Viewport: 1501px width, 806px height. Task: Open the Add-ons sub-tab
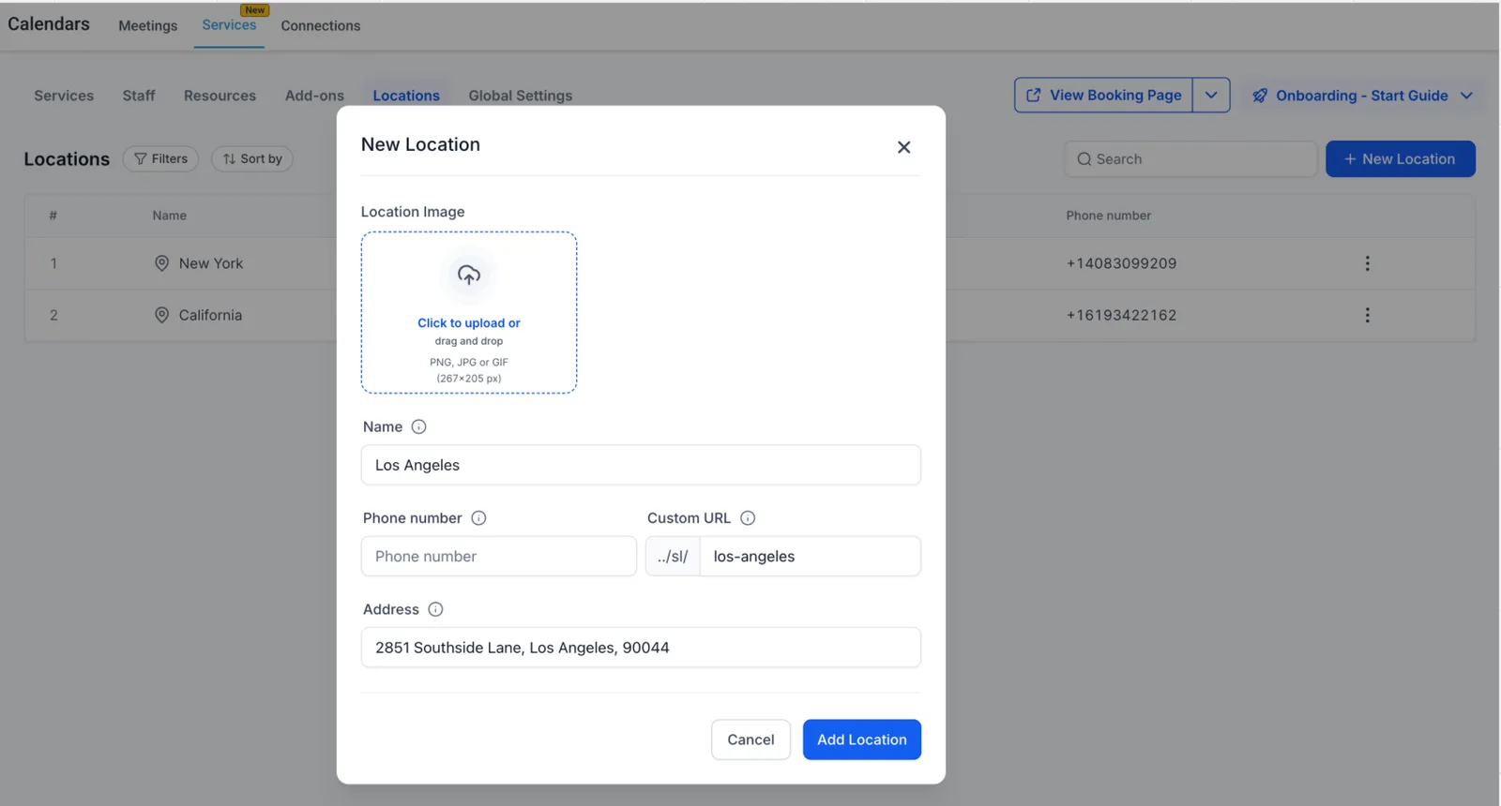[314, 96]
